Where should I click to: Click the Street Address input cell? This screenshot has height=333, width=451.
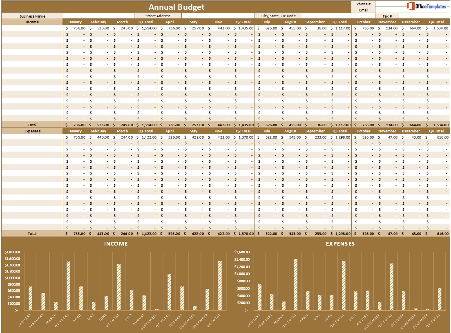point(218,16)
